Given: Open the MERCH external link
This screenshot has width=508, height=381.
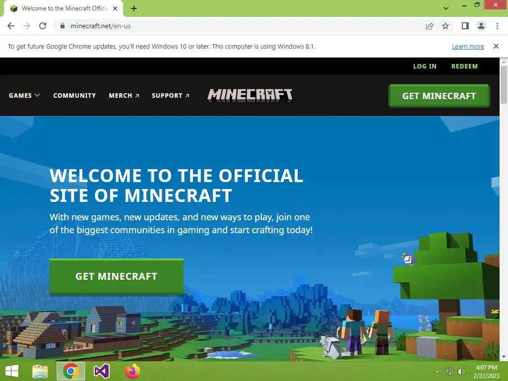Looking at the screenshot, I should [124, 96].
